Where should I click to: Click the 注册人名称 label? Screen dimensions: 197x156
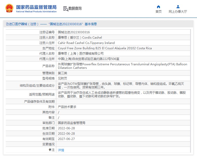[x=47, y=38]
